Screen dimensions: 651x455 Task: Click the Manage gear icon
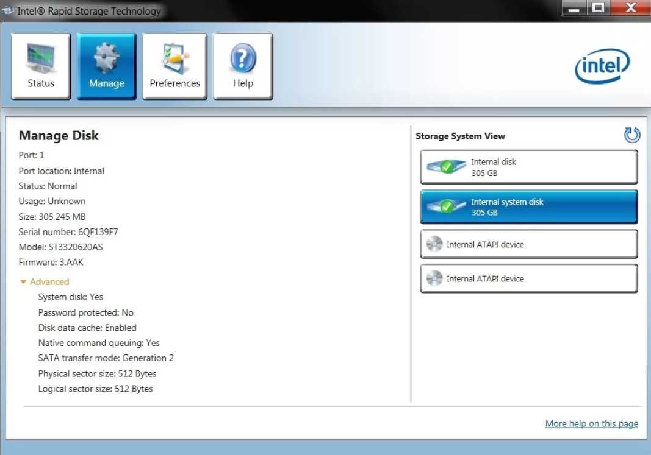click(x=107, y=58)
